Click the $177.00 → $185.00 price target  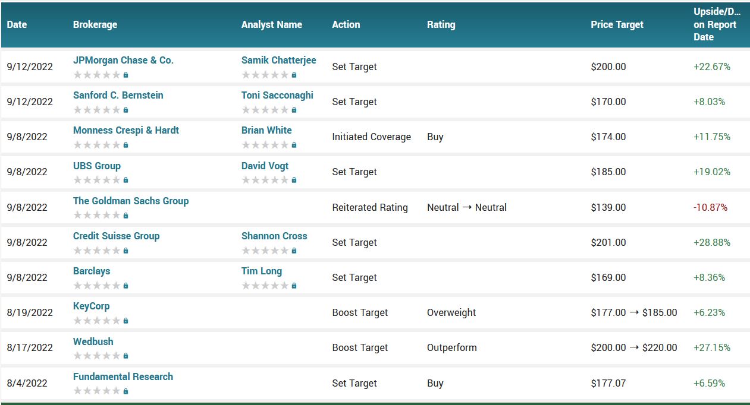[634, 312]
